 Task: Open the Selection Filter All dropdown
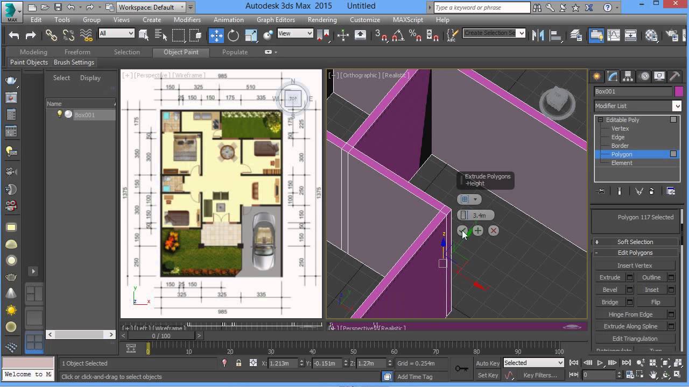(116, 33)
